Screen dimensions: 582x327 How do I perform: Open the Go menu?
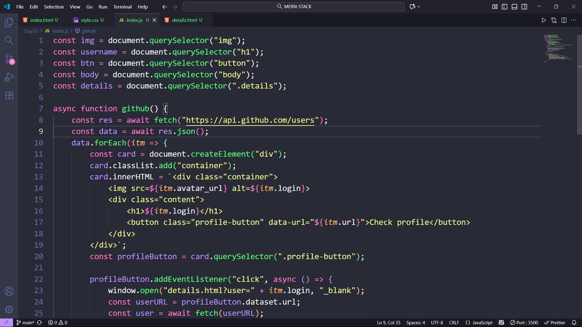pos(89,7)
